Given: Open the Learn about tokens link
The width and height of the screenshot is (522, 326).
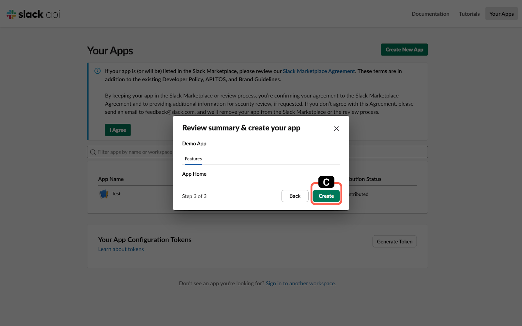Looking at the screenshot, I should [121, 249].
